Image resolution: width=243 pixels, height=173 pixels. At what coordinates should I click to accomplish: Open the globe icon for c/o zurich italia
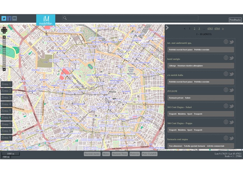(x=226, y=74)
